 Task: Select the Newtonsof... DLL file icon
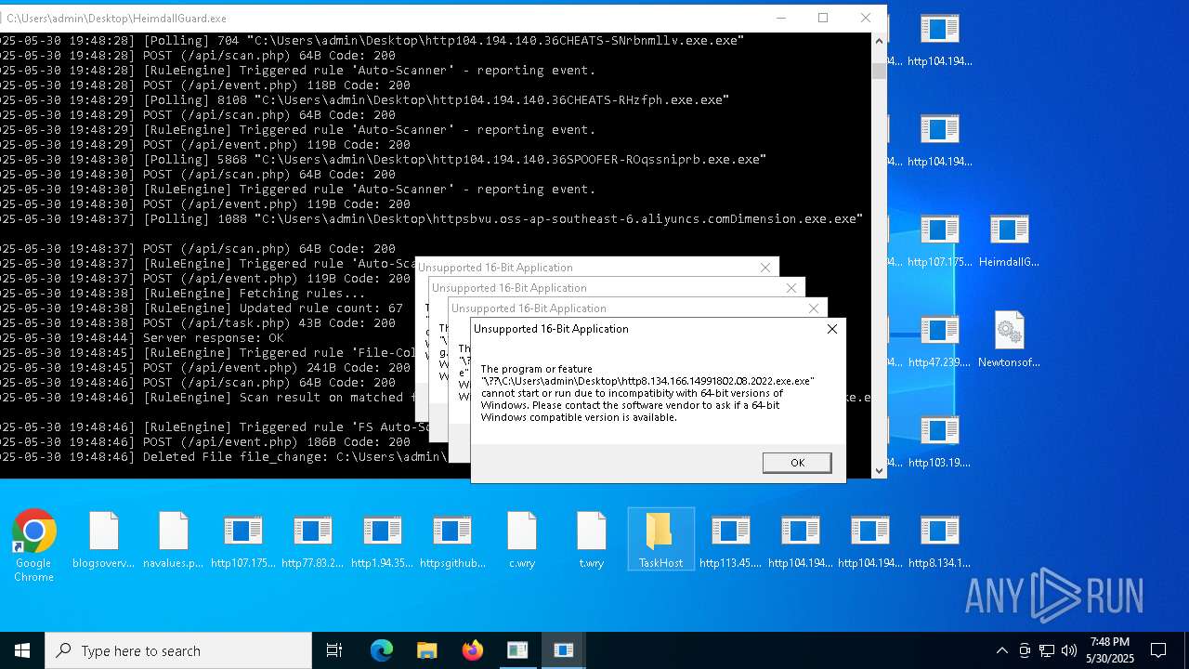coord(1009,339)
